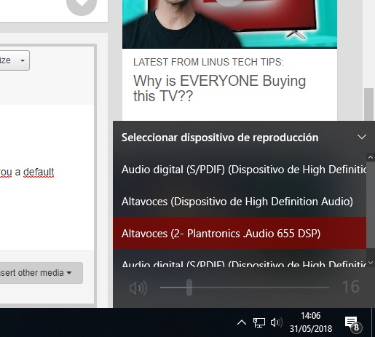Viewport: 375px width, 337px height.
Task: Click the volume slider thumb handle
Action: click(189, 288)
